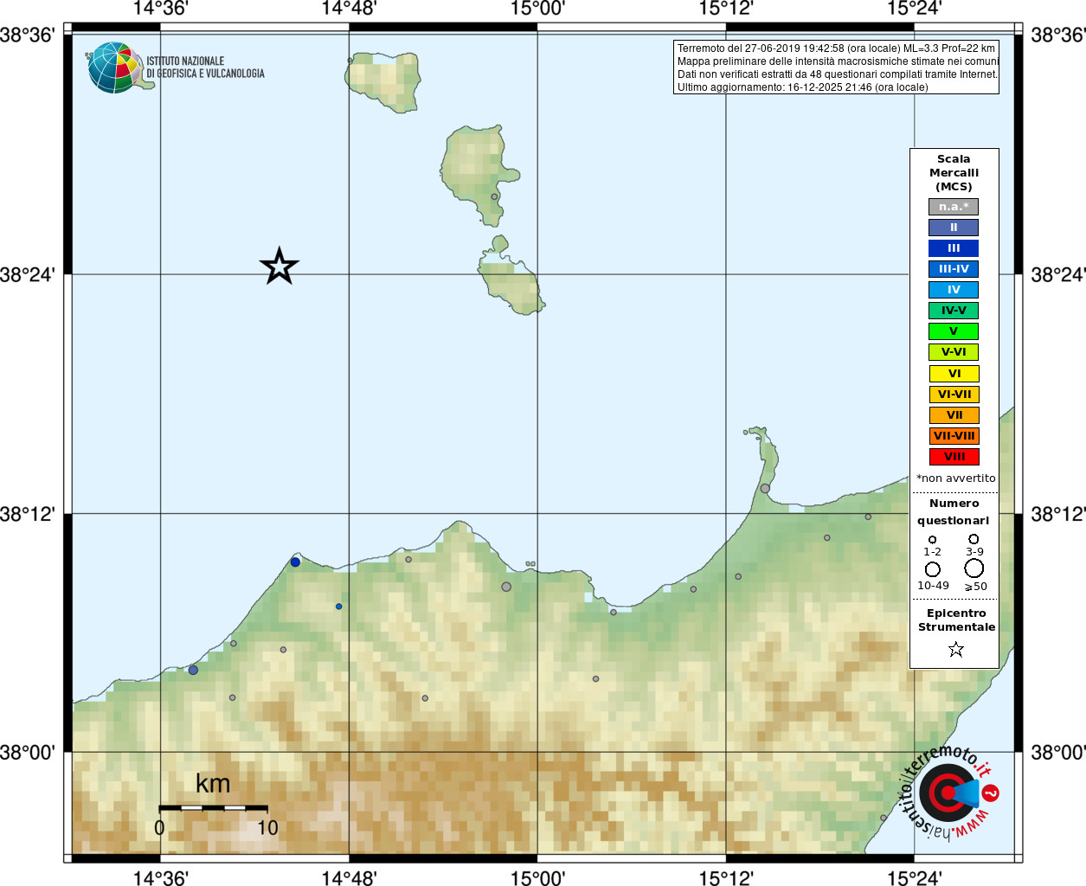Click the epicenter star on the map
Image resolution: width=1086 pixels, height=886 pixels.
point(279,266)
